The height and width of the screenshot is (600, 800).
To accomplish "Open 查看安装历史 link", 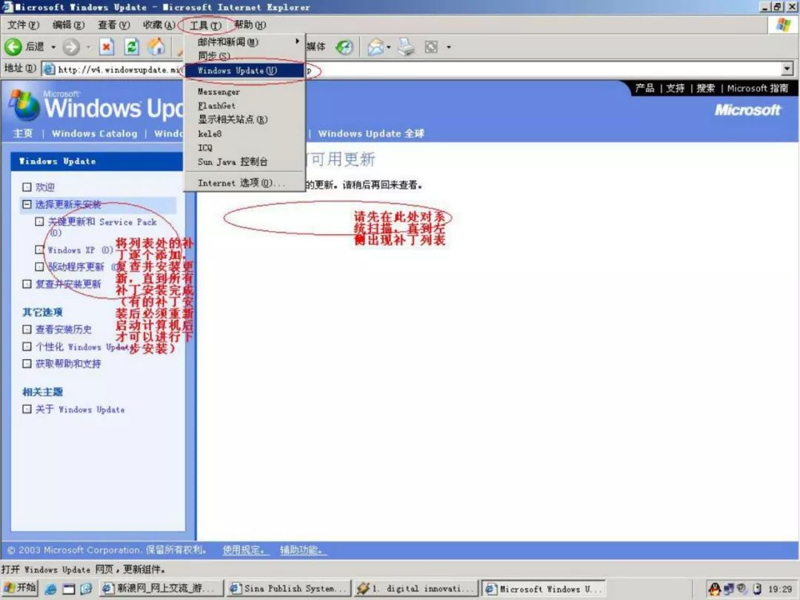I will (63, 330).
